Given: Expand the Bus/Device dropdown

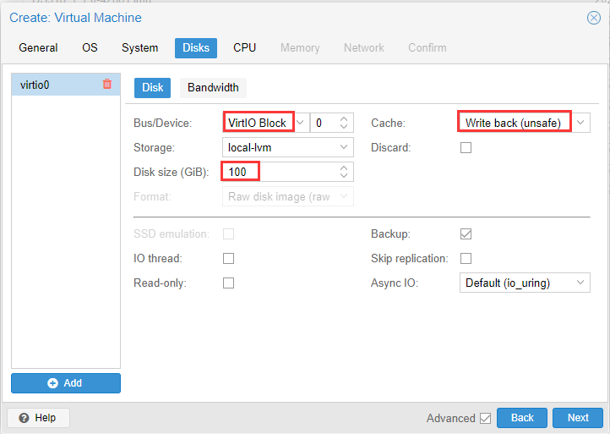Looking at the screenshot, I should (300, 124).
